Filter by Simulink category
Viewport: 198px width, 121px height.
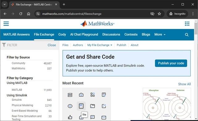(17, 100)
